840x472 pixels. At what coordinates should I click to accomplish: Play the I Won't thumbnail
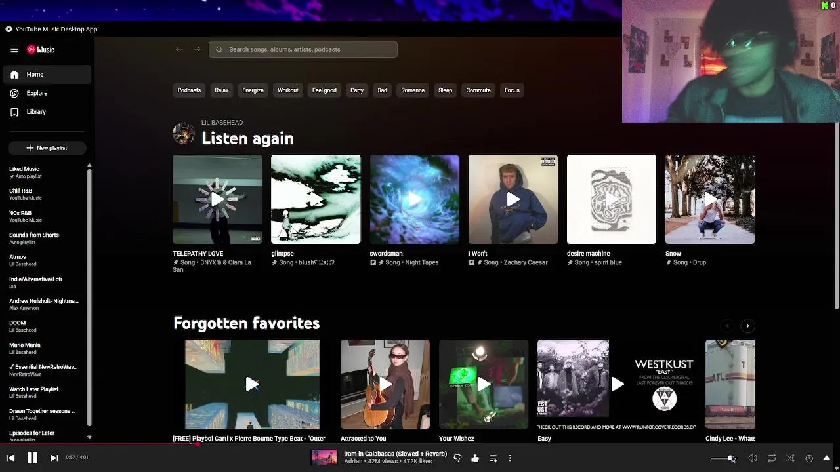pyautogui.click(x=513, y=199)
